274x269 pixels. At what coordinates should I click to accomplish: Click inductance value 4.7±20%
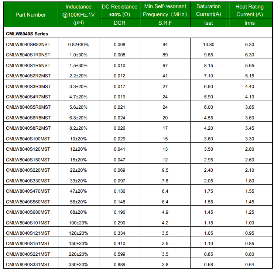tap(78, 97)
